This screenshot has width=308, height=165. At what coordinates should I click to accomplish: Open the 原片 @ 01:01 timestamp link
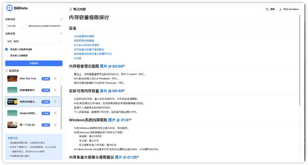119,120
